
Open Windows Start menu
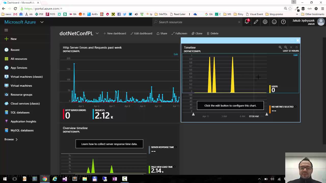pos(5,179)
